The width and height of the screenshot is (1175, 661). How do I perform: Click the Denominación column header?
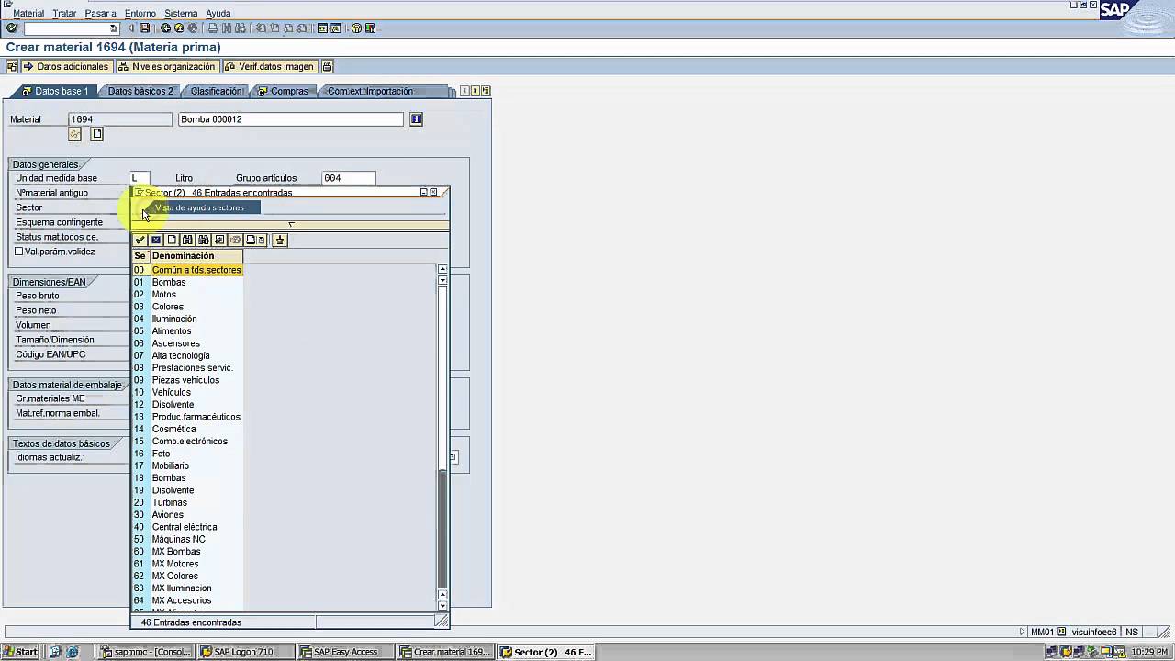click(x=196, y=256)
